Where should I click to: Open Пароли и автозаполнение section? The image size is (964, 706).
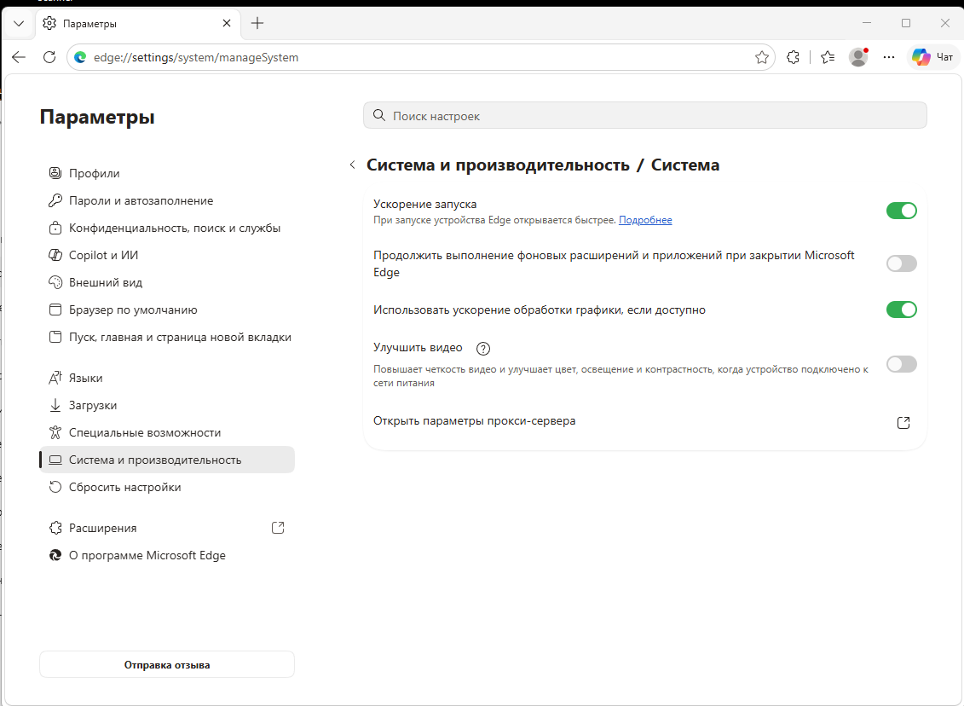click(167, 200)
